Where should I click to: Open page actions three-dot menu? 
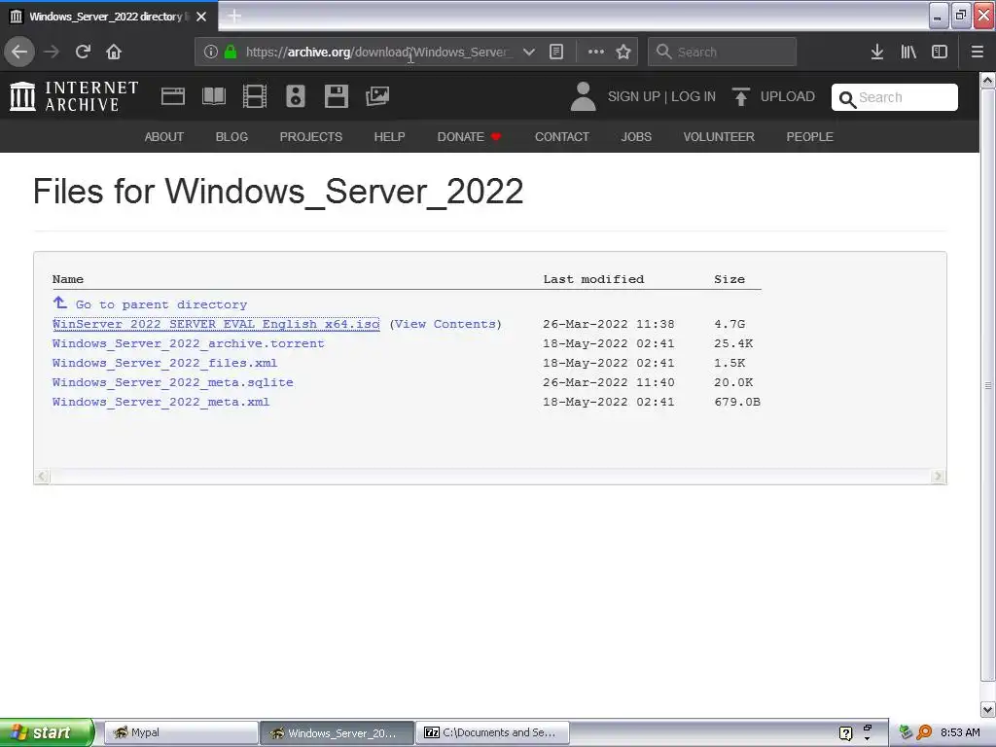point(596,52)
